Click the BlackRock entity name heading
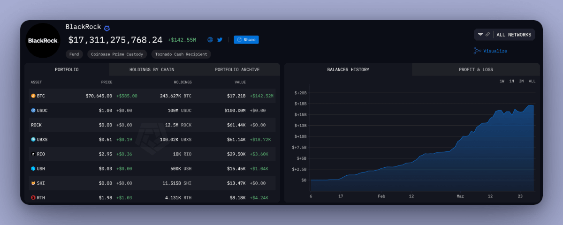 point(83,27)
